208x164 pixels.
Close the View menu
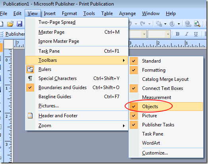[33, 13]
